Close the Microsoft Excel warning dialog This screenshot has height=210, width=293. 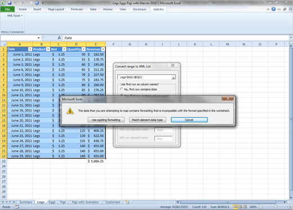point(228,98)
